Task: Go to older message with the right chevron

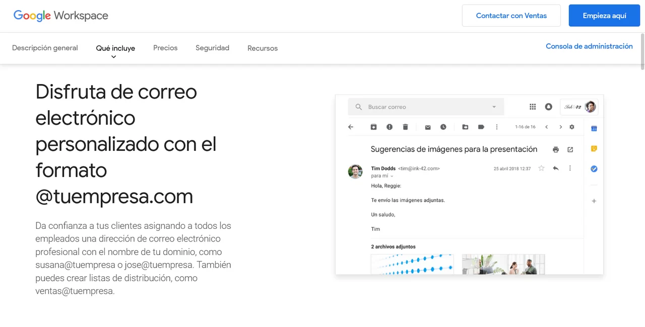Action: coord(561,127)
